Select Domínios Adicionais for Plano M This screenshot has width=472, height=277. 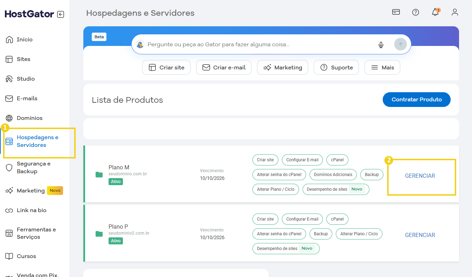[333, 175]
